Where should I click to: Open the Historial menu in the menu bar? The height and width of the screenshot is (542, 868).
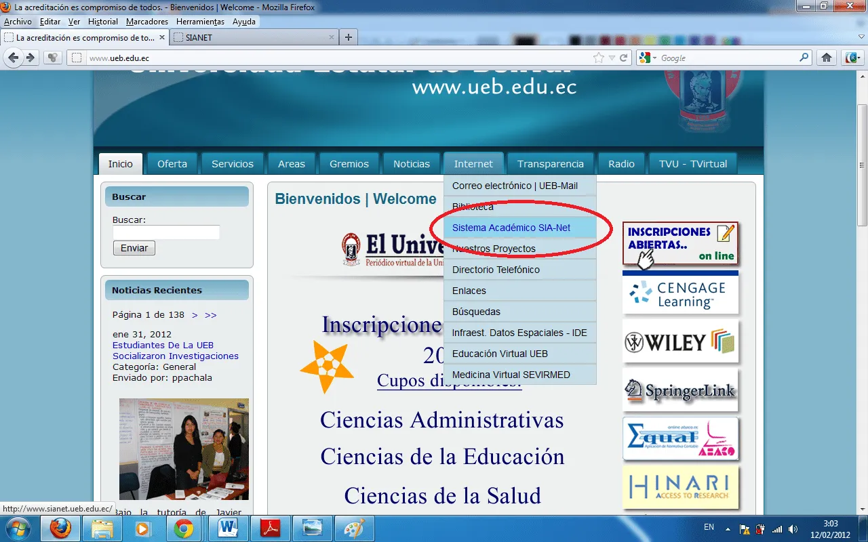[102, 22]
